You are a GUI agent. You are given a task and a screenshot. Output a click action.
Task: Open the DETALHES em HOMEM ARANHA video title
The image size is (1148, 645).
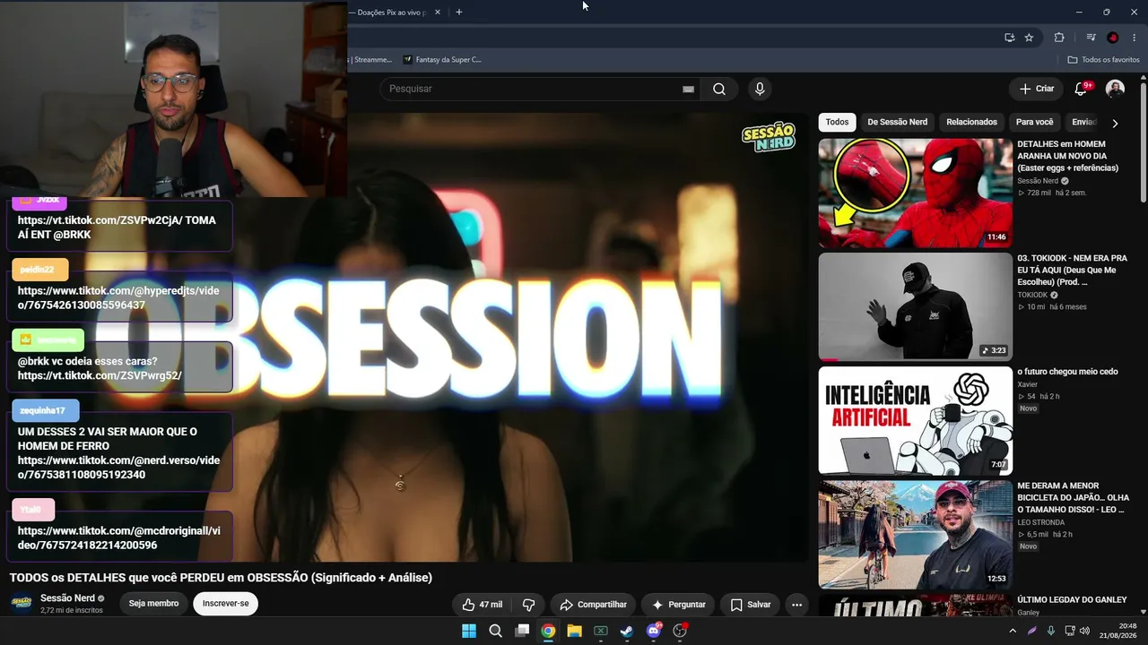[1068, 156]
